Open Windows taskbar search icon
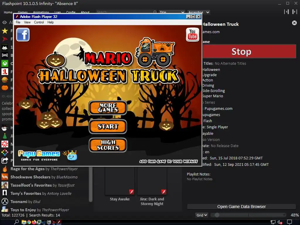Viewport: 300px width, 225px height. (16, 222)
